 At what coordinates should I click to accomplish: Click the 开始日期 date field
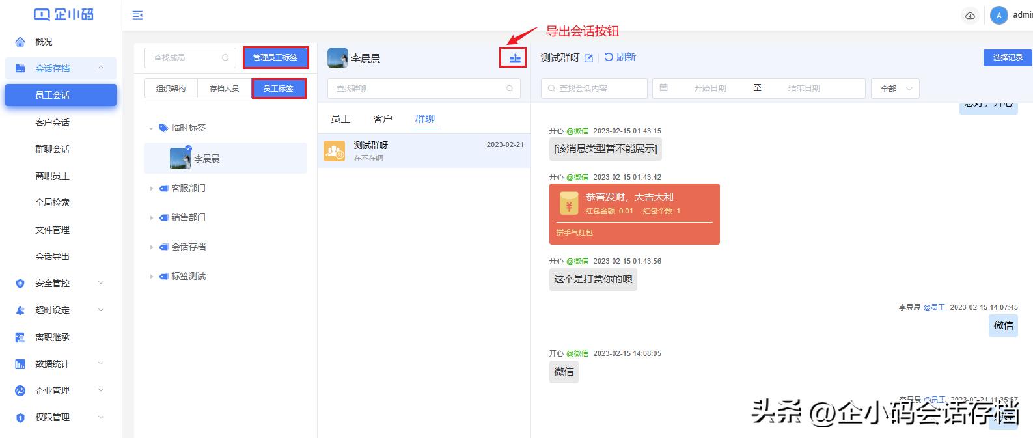pyautogui.click(x=709, y=89)
